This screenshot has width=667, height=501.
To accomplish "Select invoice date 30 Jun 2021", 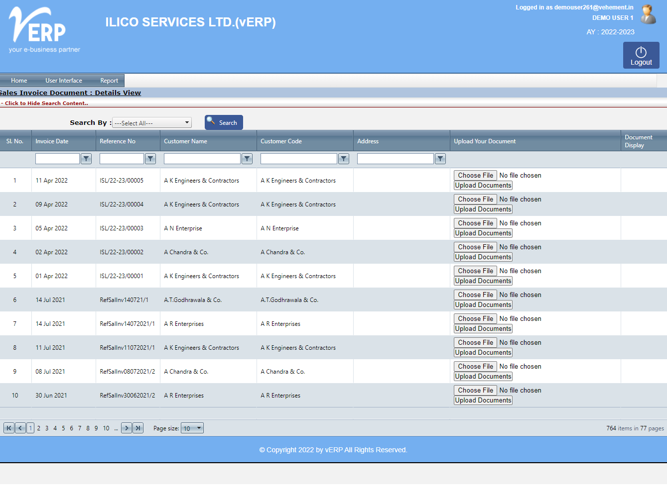I will coord(51,396).
